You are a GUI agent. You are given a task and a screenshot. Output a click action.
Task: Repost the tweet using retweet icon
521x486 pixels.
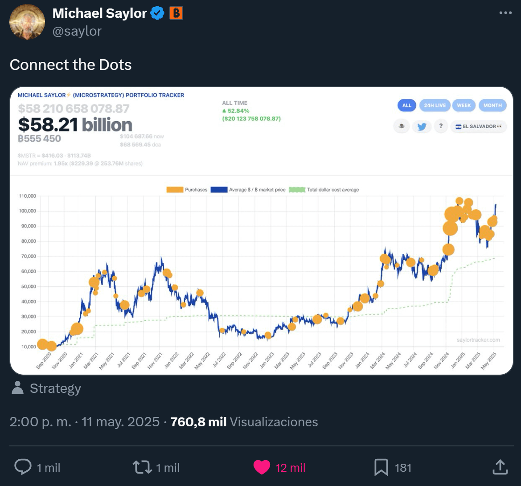142,467
